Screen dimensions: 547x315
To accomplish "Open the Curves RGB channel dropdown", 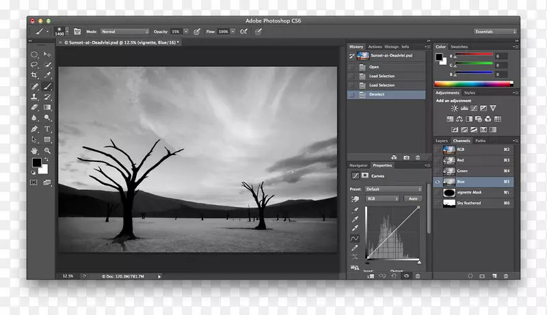I will (382, 199).
